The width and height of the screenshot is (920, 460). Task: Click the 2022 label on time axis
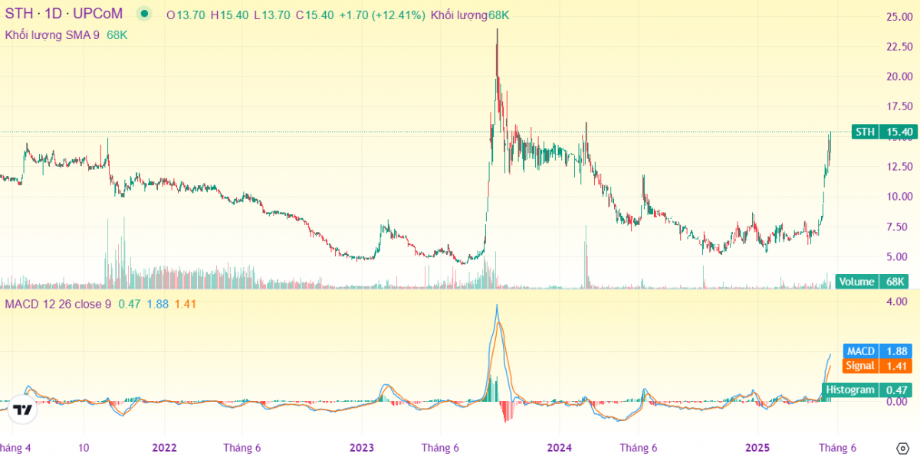point(164,448)
